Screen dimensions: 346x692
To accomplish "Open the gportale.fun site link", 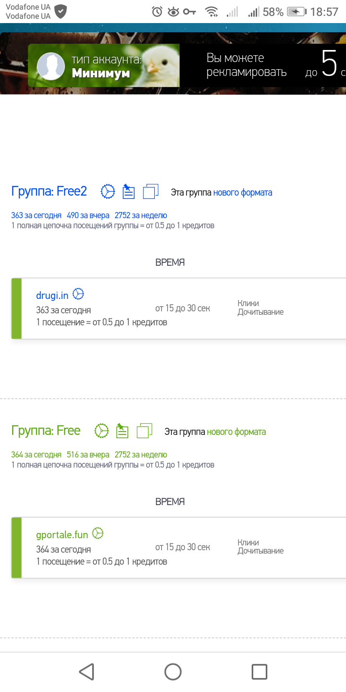I will [62, 534].
